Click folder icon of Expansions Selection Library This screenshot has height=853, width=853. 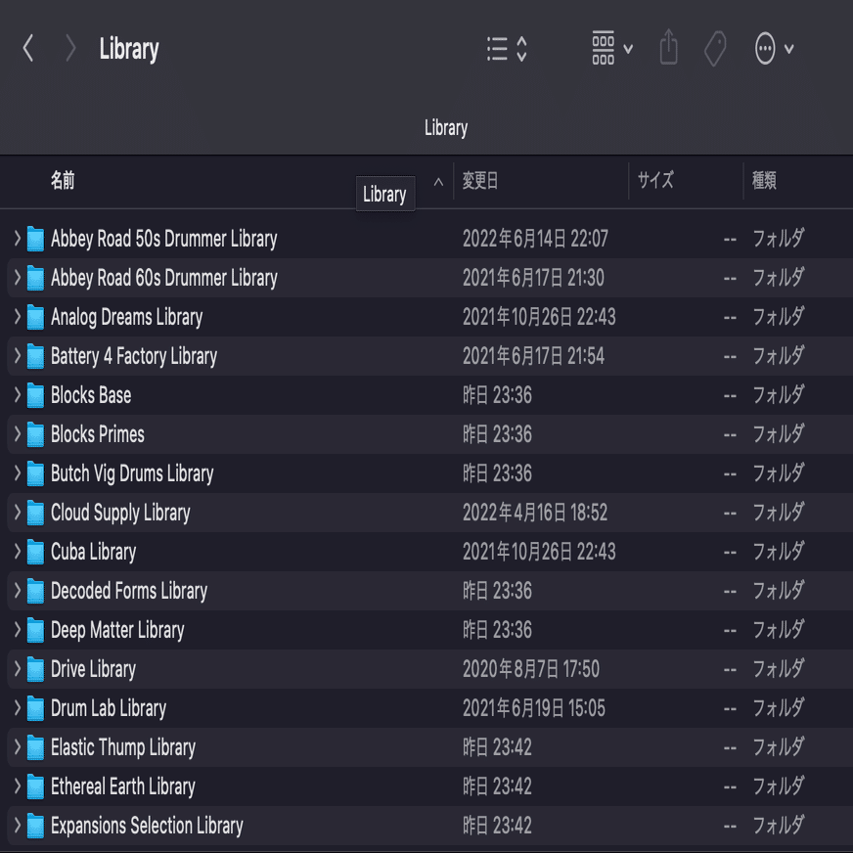[35, 827]
